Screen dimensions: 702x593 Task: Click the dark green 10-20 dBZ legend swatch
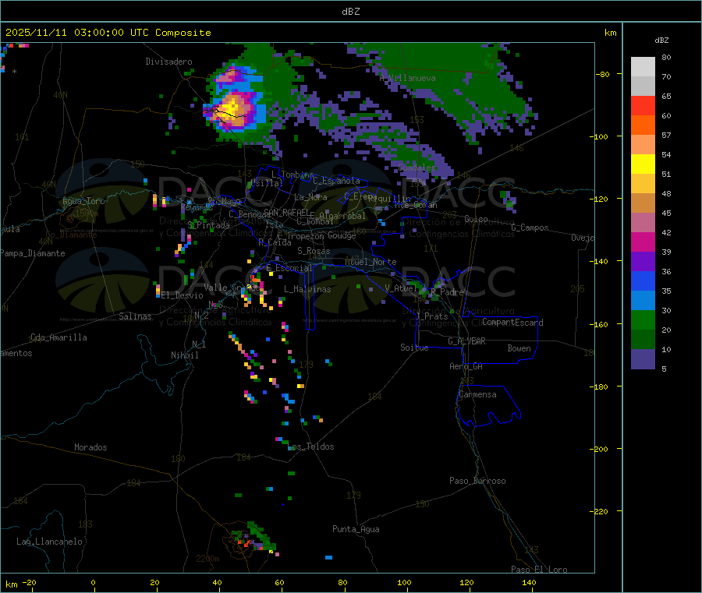click(643, 340)
